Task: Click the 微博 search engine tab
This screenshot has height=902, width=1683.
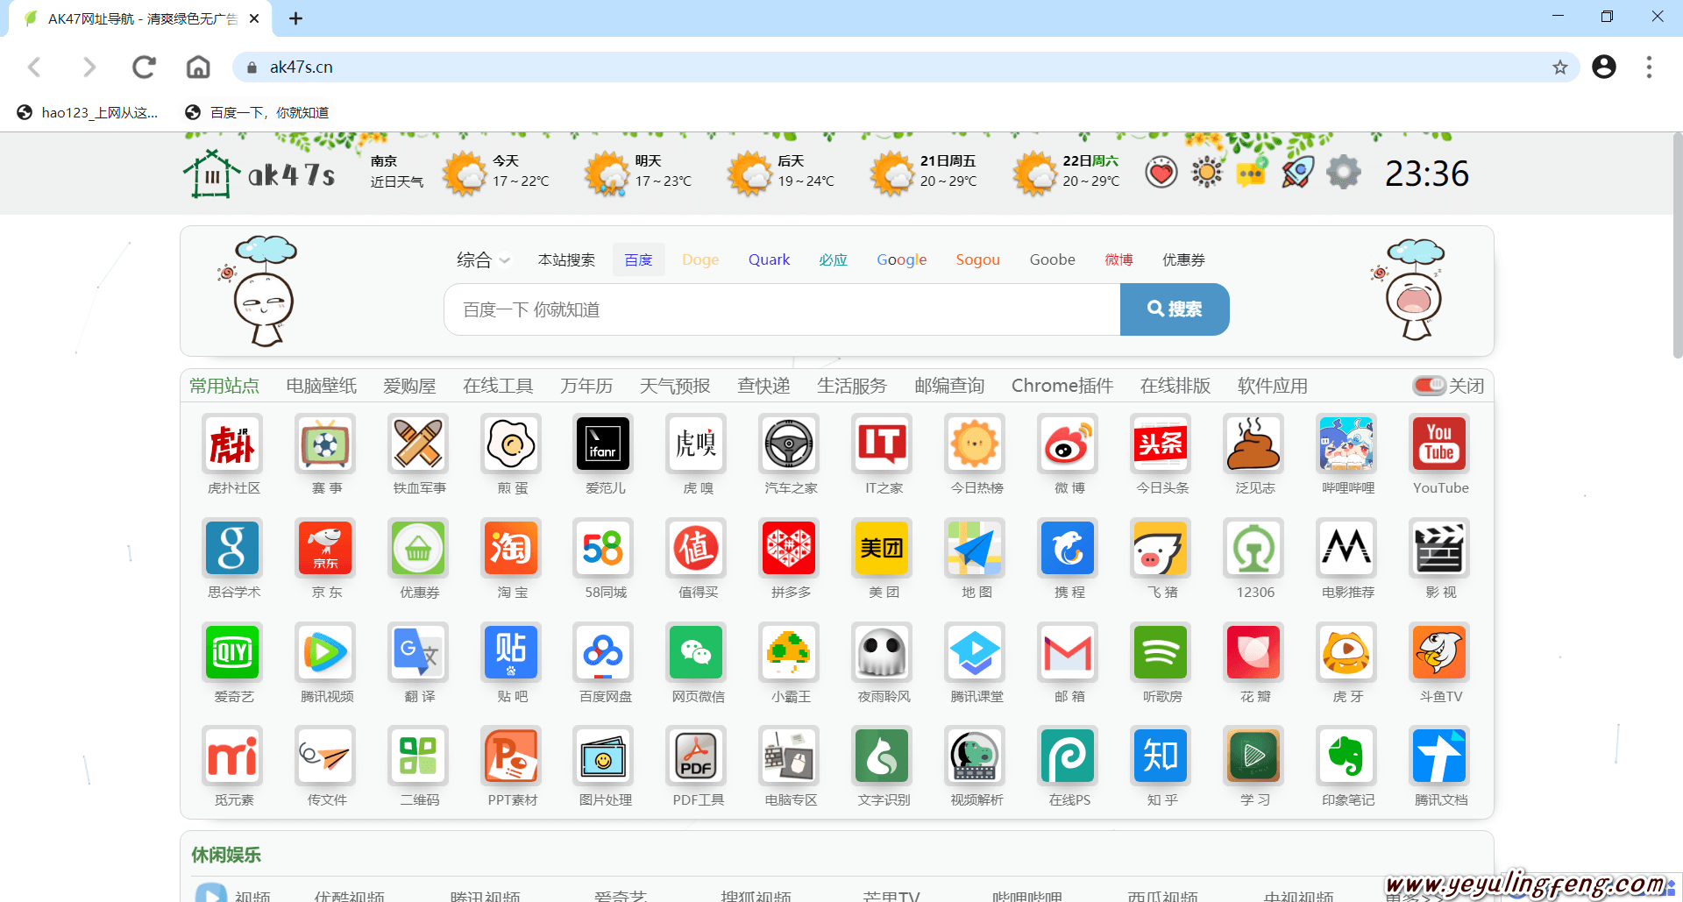Action: [x=1118, y=259]
